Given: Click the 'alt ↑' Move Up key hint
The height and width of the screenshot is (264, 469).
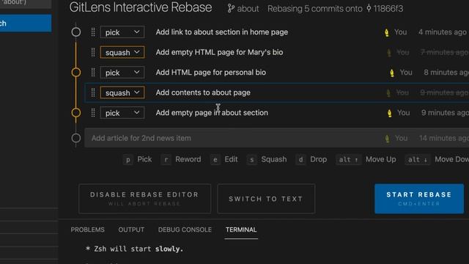Looking at the screenshot, I should pyautogui.click(x=349, y=160).
